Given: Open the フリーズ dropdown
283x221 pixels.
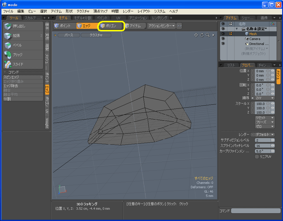Looking at the screenshot, I should (265, 122).
